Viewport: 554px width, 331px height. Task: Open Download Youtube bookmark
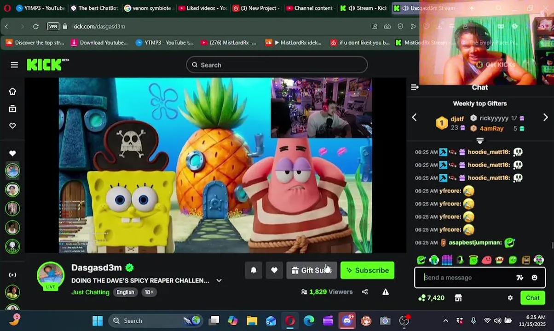pyautogui.click(x=99, y=43)
